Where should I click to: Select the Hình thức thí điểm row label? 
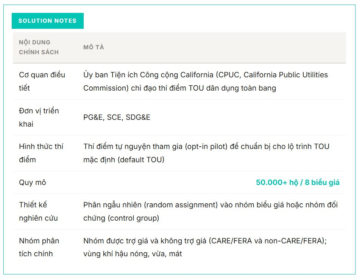(41, 153)
